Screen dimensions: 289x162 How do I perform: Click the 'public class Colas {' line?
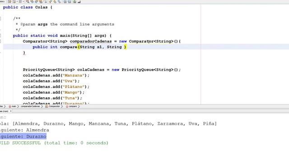tap(28, 7)
